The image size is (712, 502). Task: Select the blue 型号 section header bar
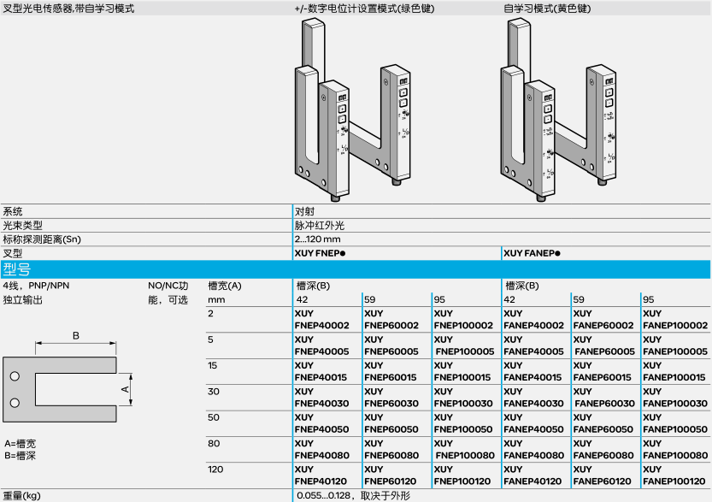click(356, 269)
